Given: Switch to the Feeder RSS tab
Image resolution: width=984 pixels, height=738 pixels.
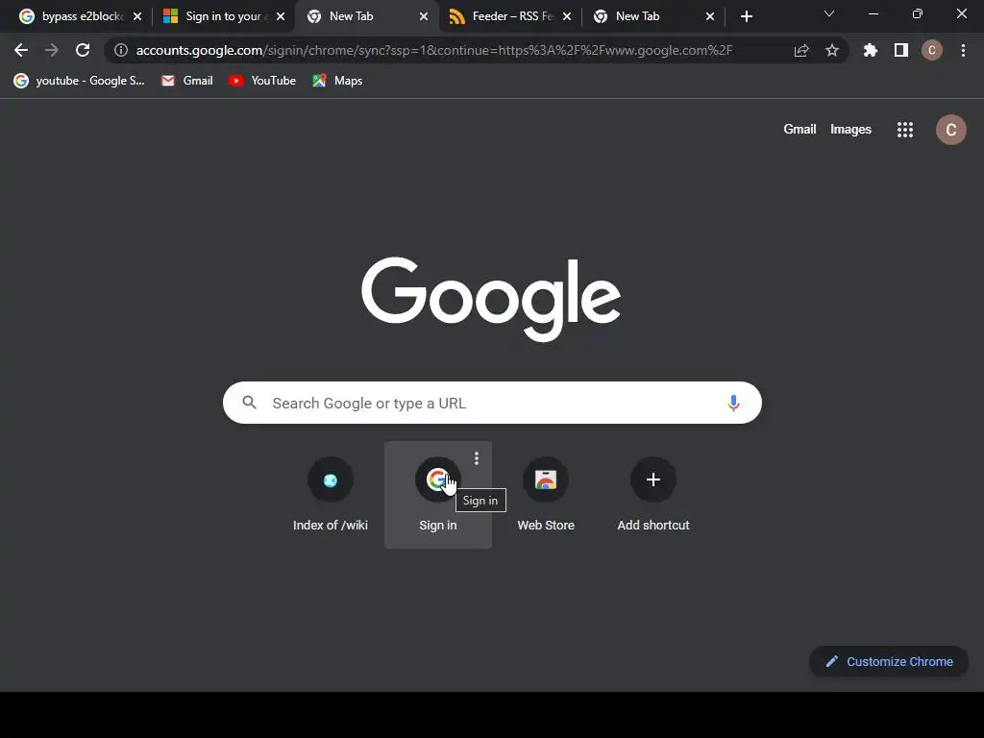Looking at the screenshot, I should click(x=509, y=16).
